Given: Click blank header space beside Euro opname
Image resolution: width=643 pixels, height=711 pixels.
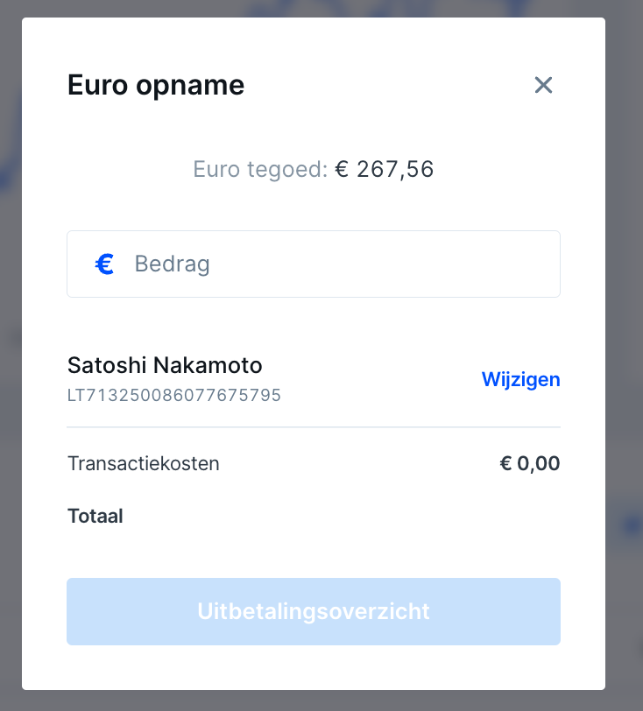Looking at the screenshot, I should [x=385, y=85].
